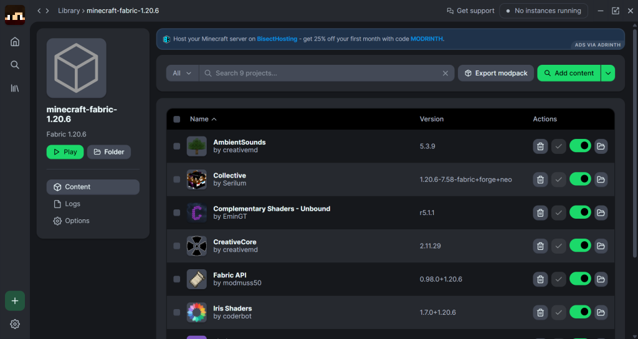This screenshot has height=339, width=638.
Task: Click the green plus create instance button
Action: click(15, 301)
